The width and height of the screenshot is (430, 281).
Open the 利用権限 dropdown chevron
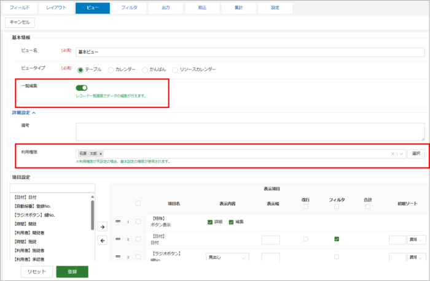(401, 154)
